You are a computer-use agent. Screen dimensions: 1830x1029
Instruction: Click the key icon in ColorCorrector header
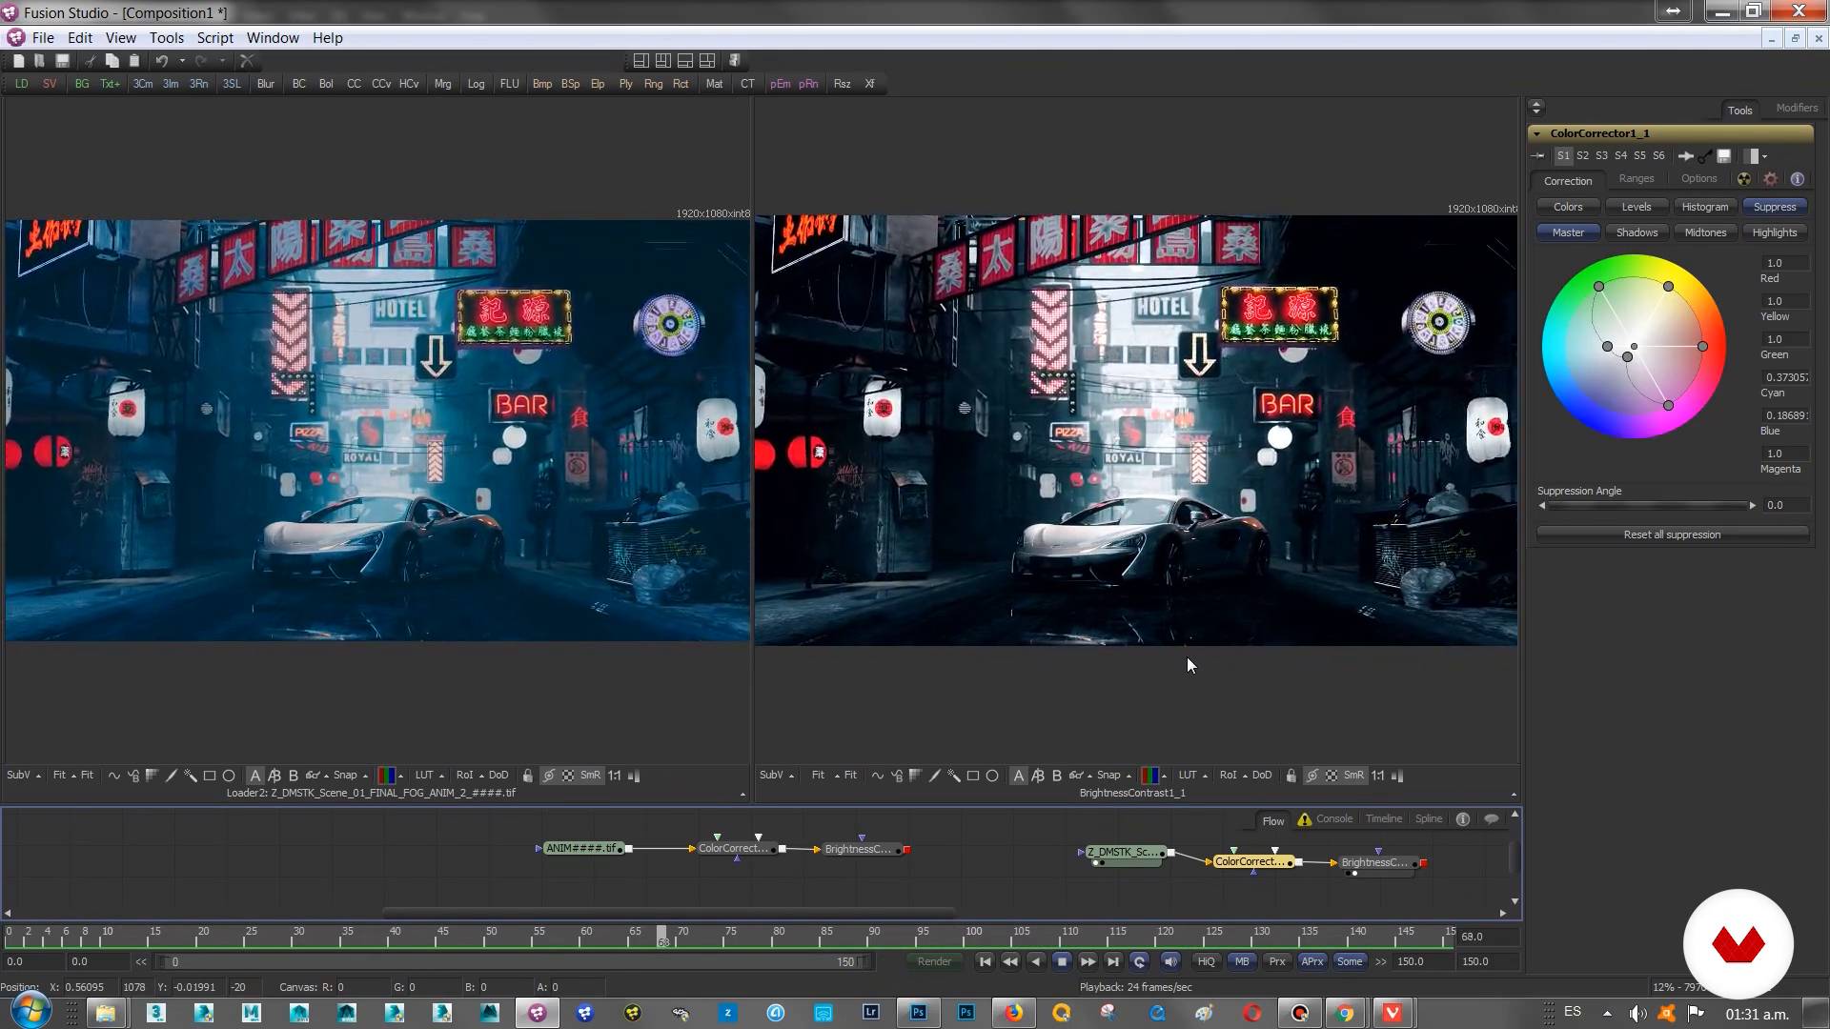coord(1705,155)
